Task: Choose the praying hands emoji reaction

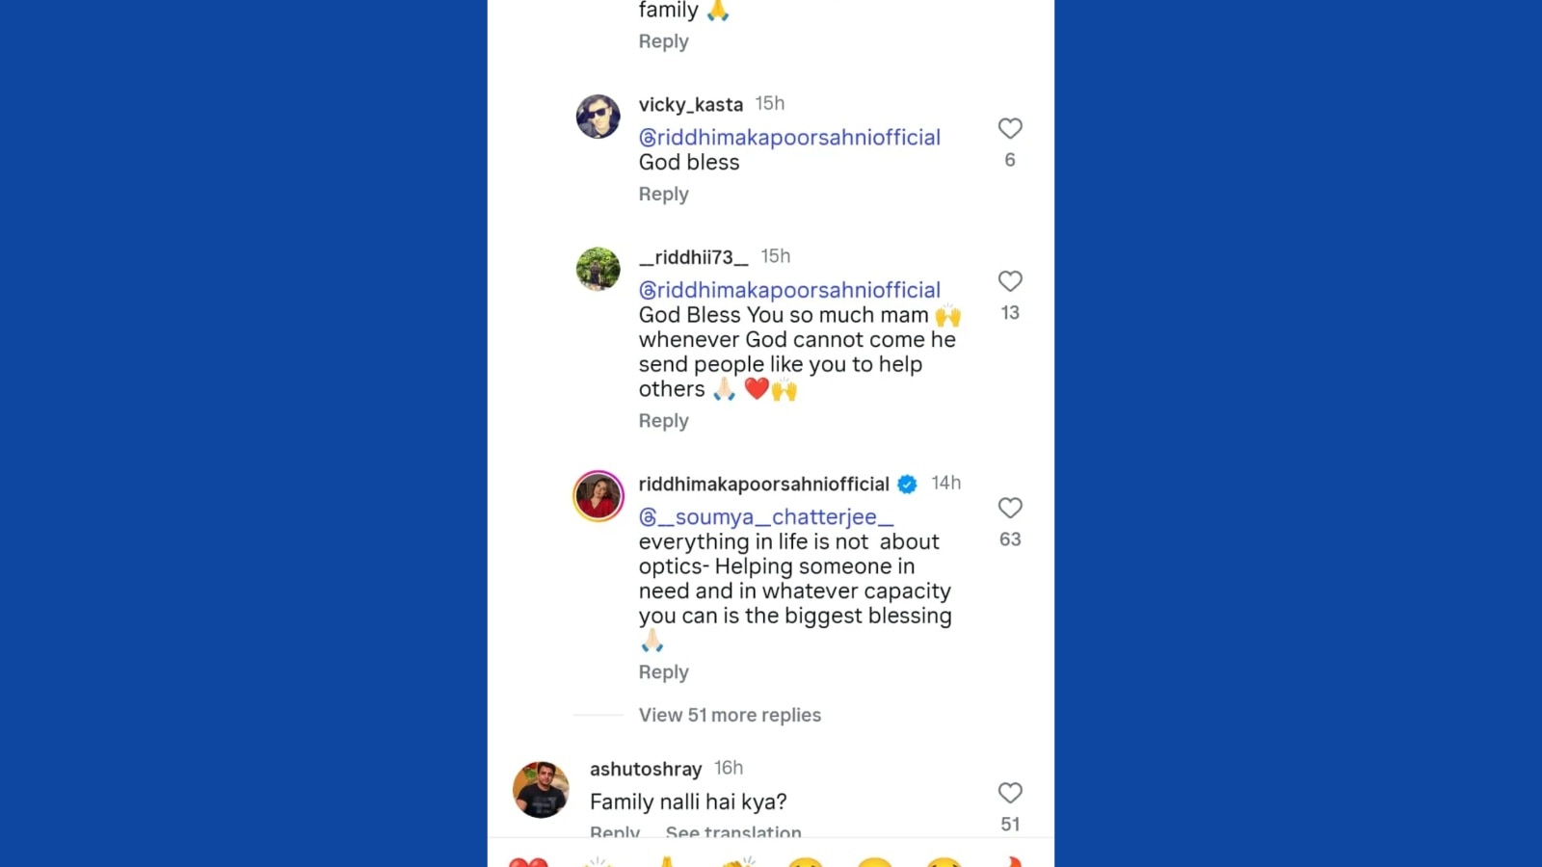Action: click(x=667, y=860)
